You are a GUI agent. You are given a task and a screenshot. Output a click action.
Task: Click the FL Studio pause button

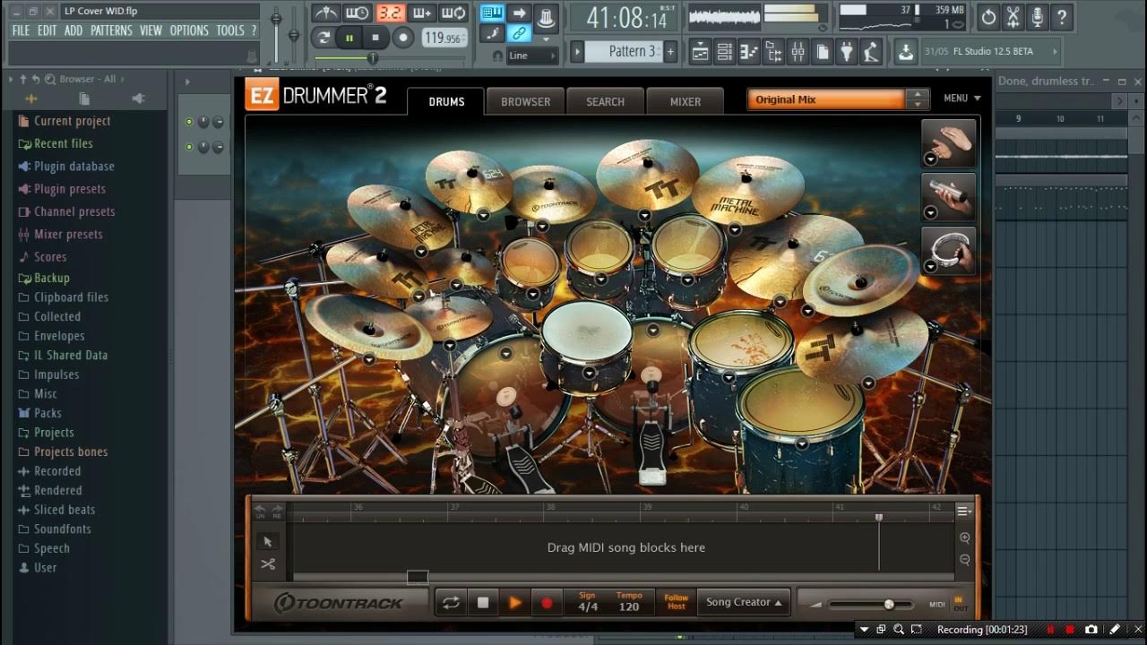click(349, 37)
